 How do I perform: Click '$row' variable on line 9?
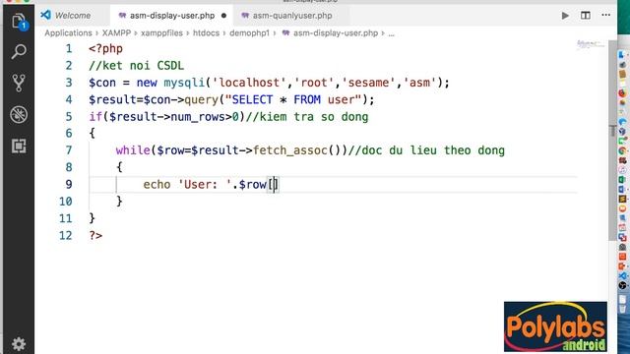[x=253, y=185]
